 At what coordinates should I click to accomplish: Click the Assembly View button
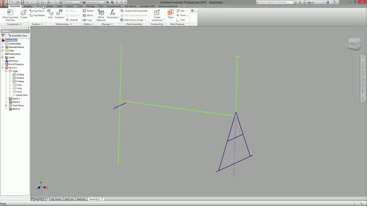click(18, 36)
